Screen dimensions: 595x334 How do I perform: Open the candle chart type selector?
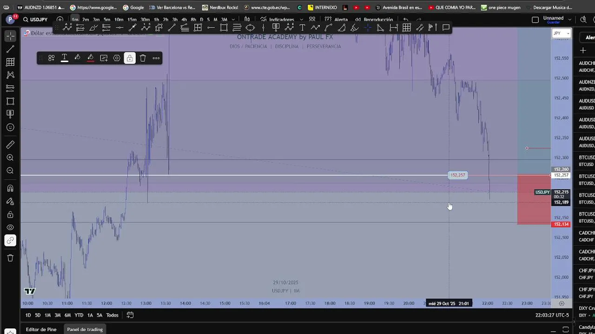point(247,19)
